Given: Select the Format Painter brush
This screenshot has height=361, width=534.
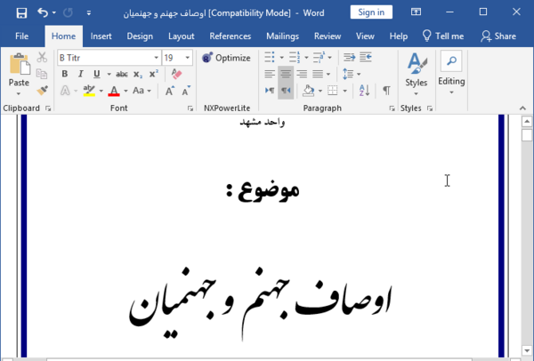Looking at the screenshot, I should 42,91.
